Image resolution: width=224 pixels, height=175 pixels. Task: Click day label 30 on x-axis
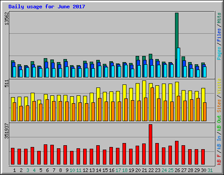[203, 170]
